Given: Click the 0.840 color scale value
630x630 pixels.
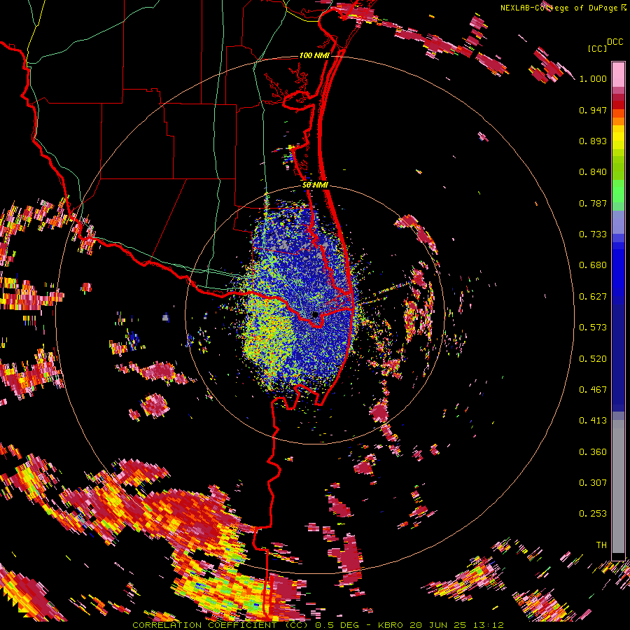Looking at the screenshot, I should 593,172.
